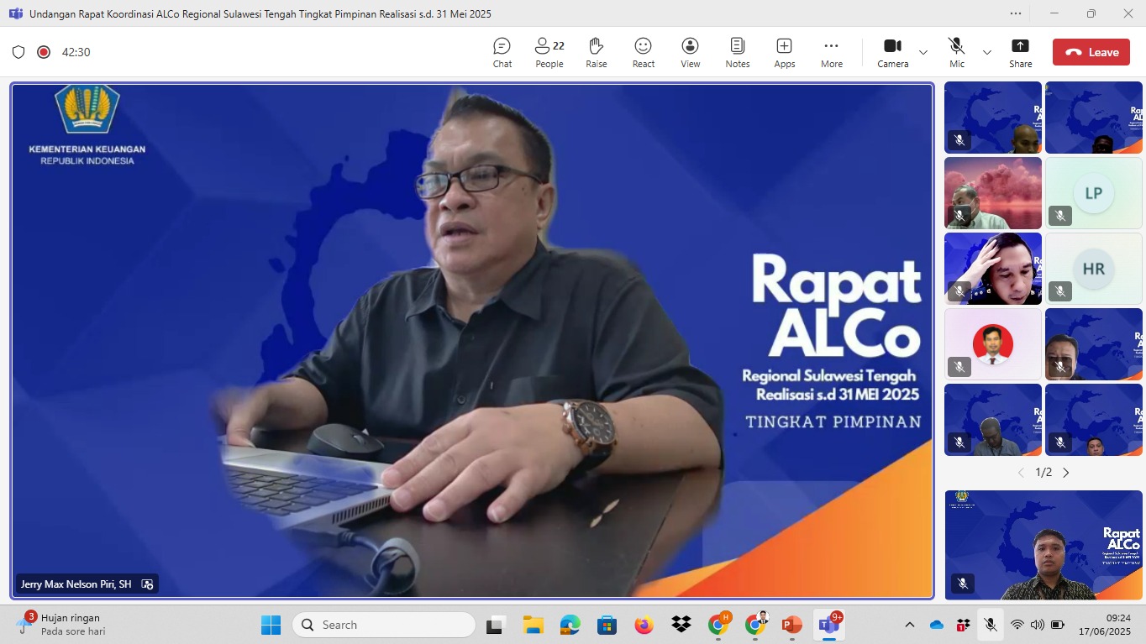Open meeting Notes
The width and height of the screenshot is (1146, 644).
(x=737, y=52)
